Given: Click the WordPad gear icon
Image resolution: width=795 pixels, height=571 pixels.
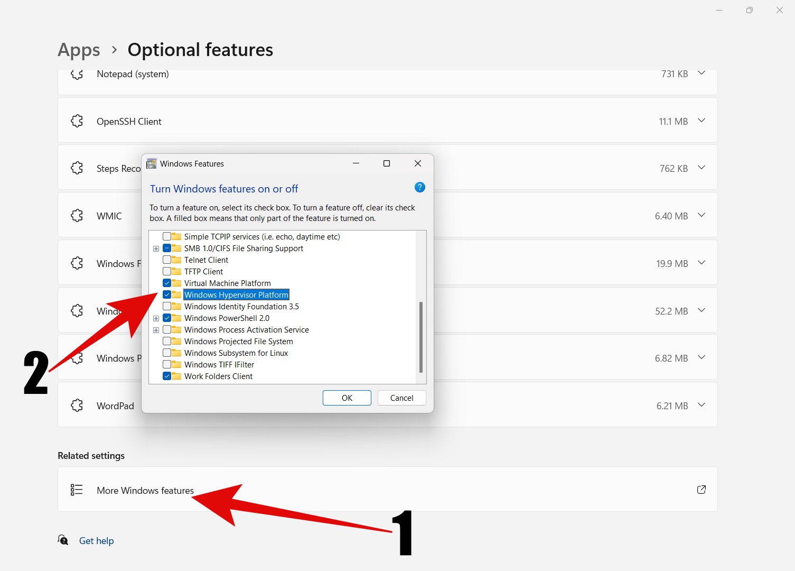Looking at the screenshot, I should click(77, 406).
